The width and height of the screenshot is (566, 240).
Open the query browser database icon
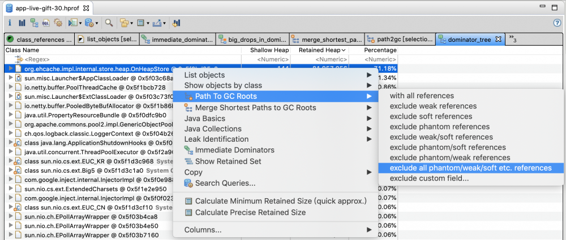(x=89, y=23)
